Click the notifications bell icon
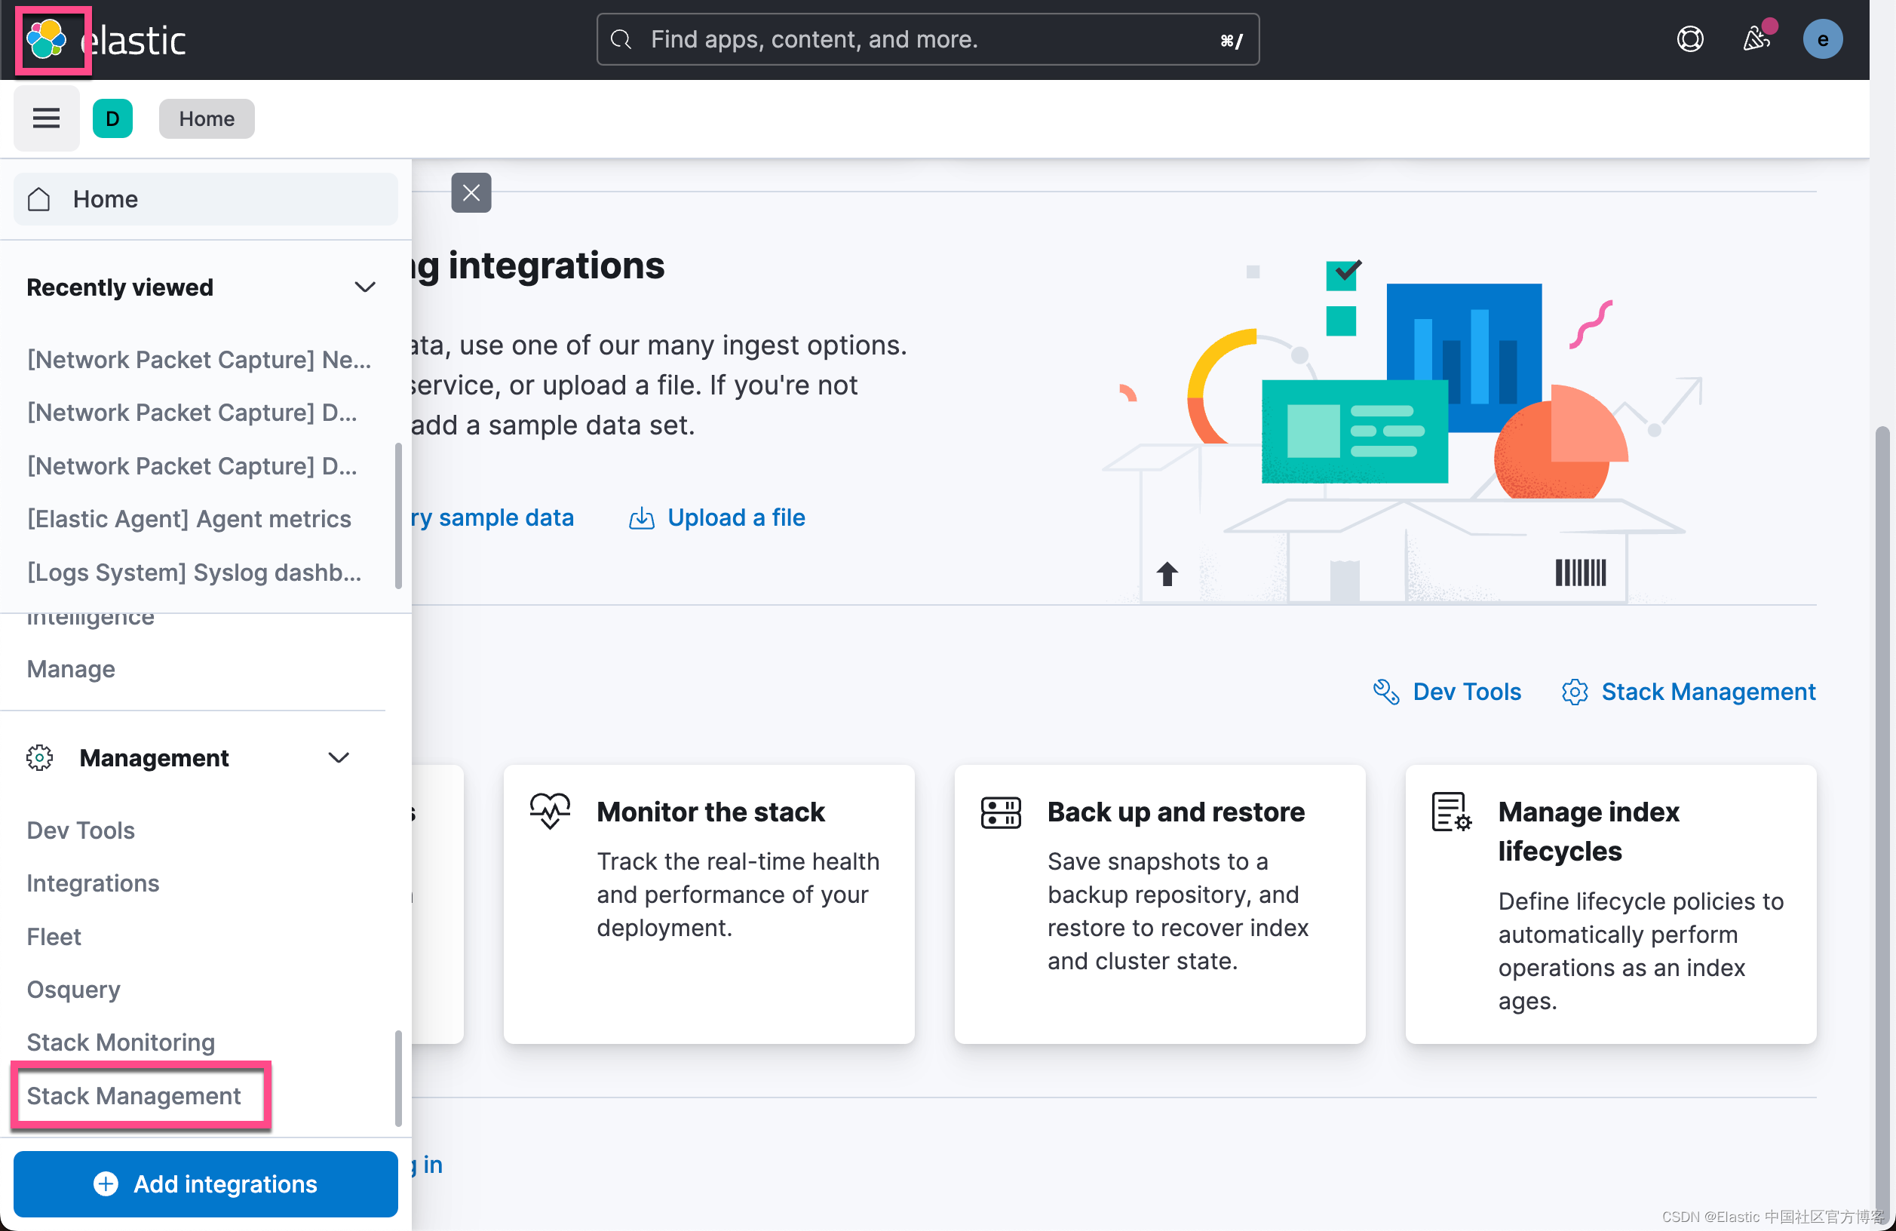 point(1755,37)
